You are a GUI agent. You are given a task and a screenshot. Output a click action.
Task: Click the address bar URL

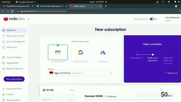coord(43,11)
